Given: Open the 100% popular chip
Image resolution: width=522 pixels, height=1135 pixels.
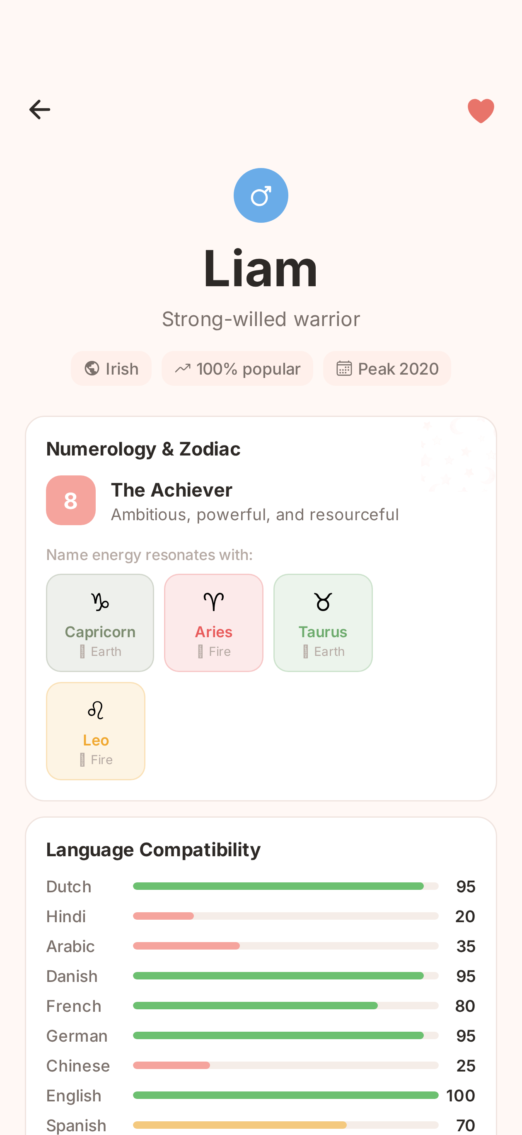Looking at the screenshot, I should coord(237,368).
